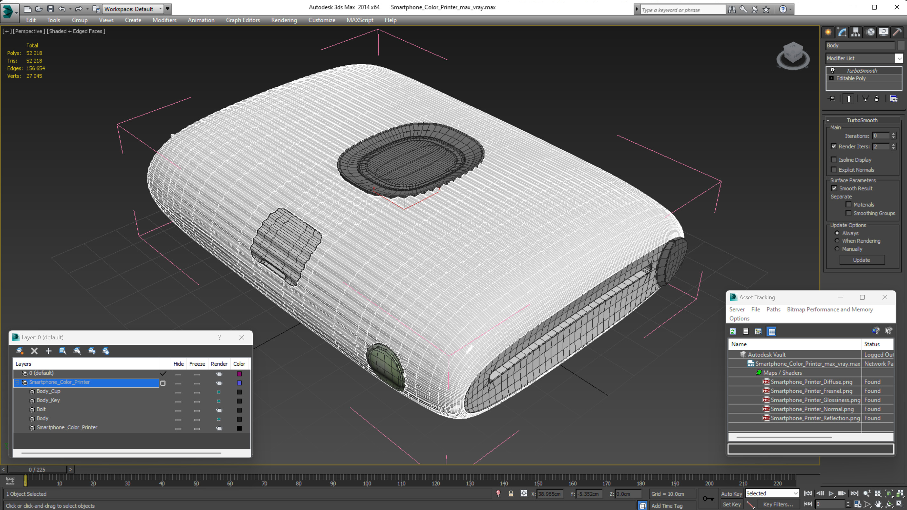Click the delete layer X icon
Image resolution: width=907 pixels, height=510 pixels.
coord(34,351)
